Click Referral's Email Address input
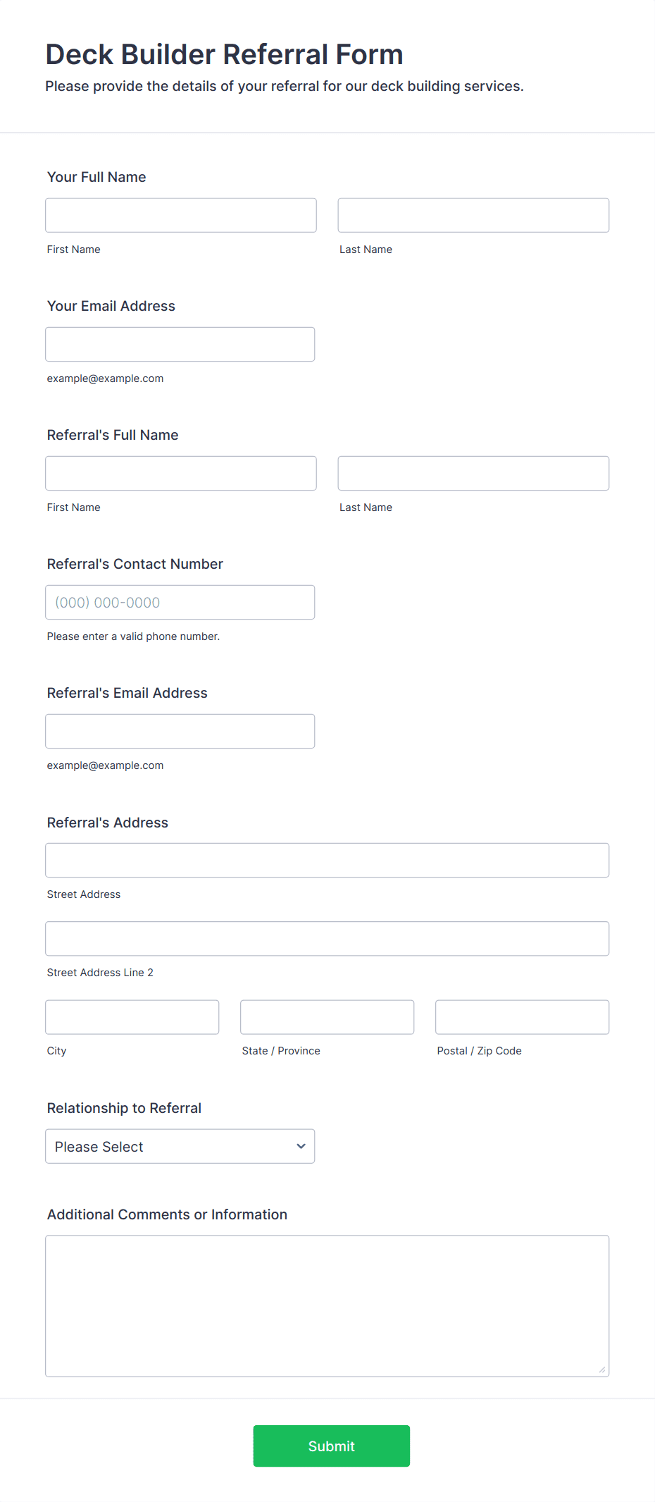 pos(180,731)
